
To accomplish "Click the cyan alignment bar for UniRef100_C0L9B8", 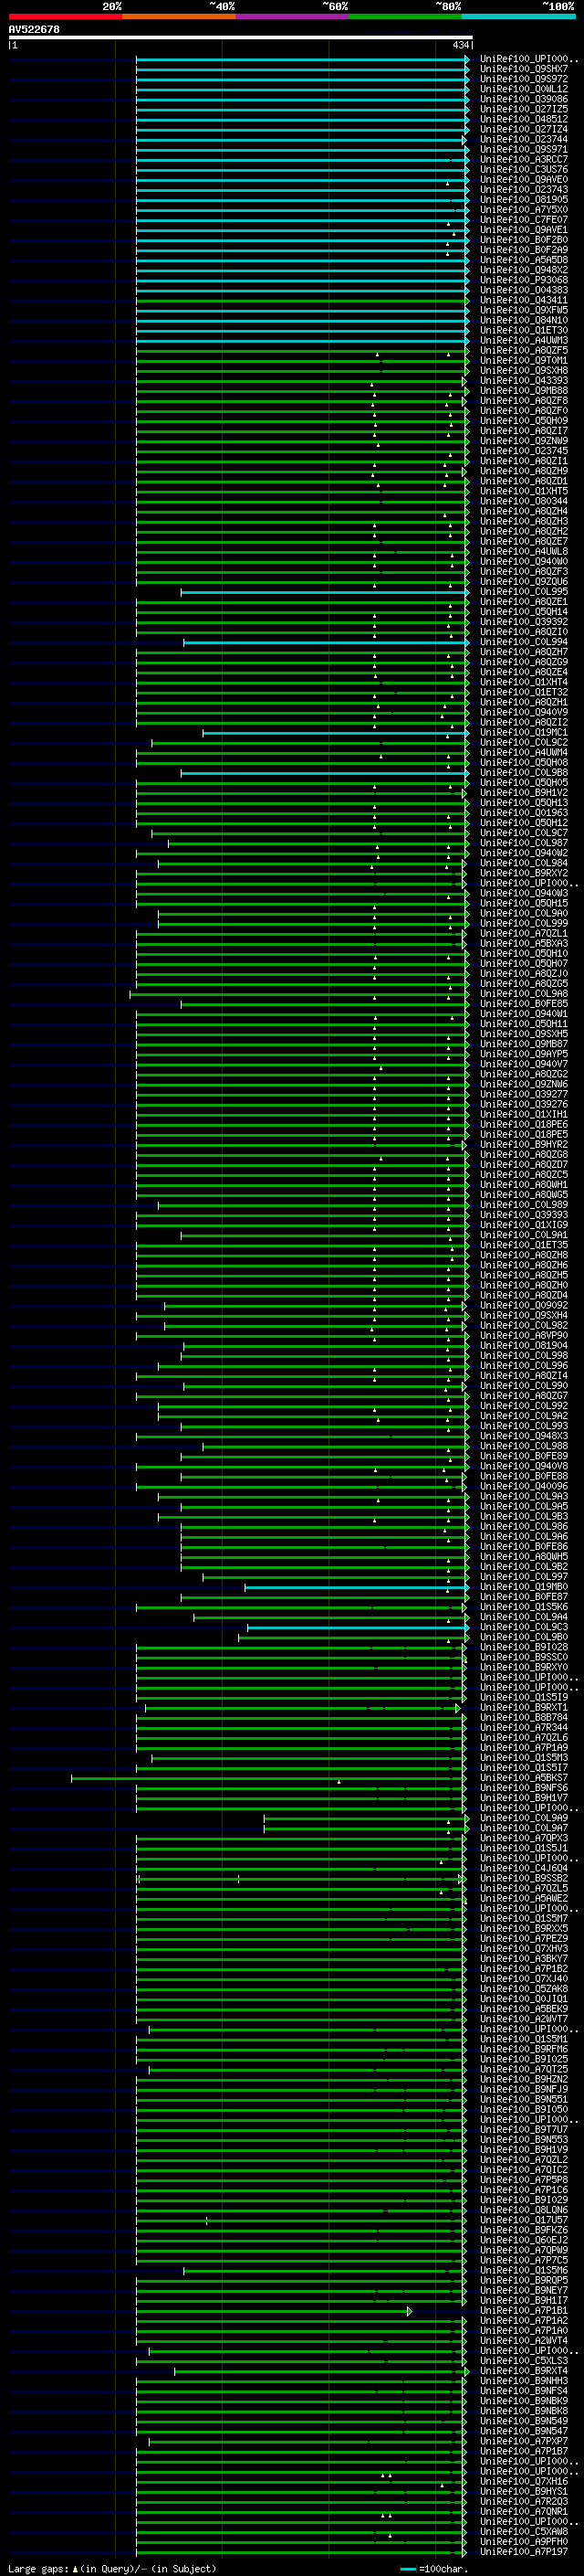I will (x=325, y=773).
